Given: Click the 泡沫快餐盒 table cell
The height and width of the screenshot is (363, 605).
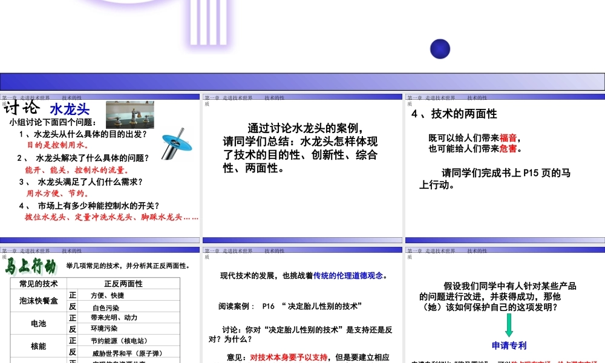Looking at the screenshot, I should tap(38, 301).
